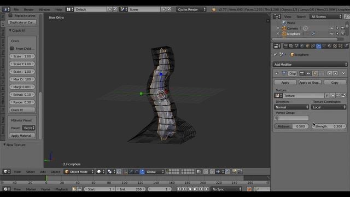
Task: Toggle 3D manipulator widget display
Action: click(125, 171)
